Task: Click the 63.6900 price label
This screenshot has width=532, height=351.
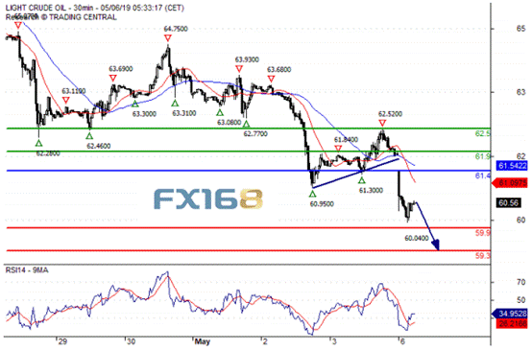Action: tap(121, 69)
